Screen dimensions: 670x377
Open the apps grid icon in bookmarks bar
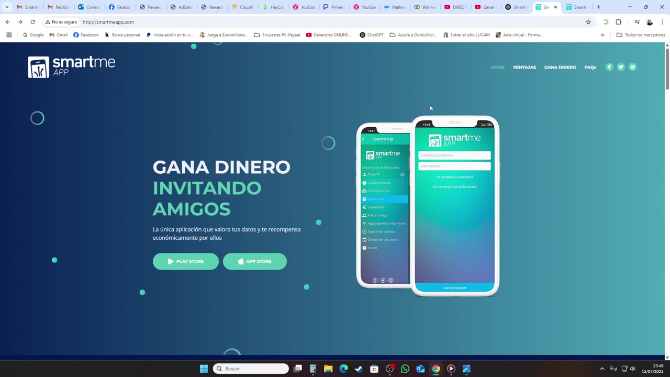(x=9, y=35)
